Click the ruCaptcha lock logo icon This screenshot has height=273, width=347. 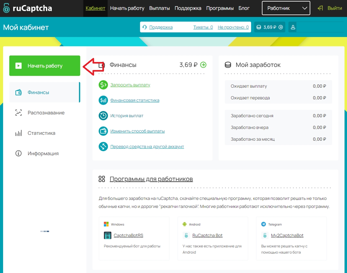coord(7,8)
